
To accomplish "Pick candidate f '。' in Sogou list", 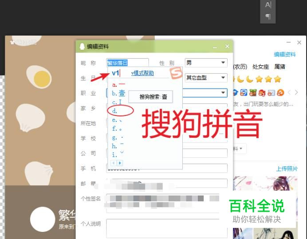I will [117, 129].
